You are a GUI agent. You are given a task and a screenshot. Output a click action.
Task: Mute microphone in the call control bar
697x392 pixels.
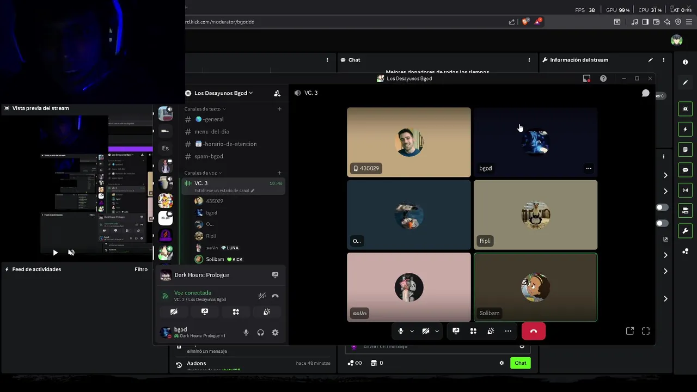point(401,331)
